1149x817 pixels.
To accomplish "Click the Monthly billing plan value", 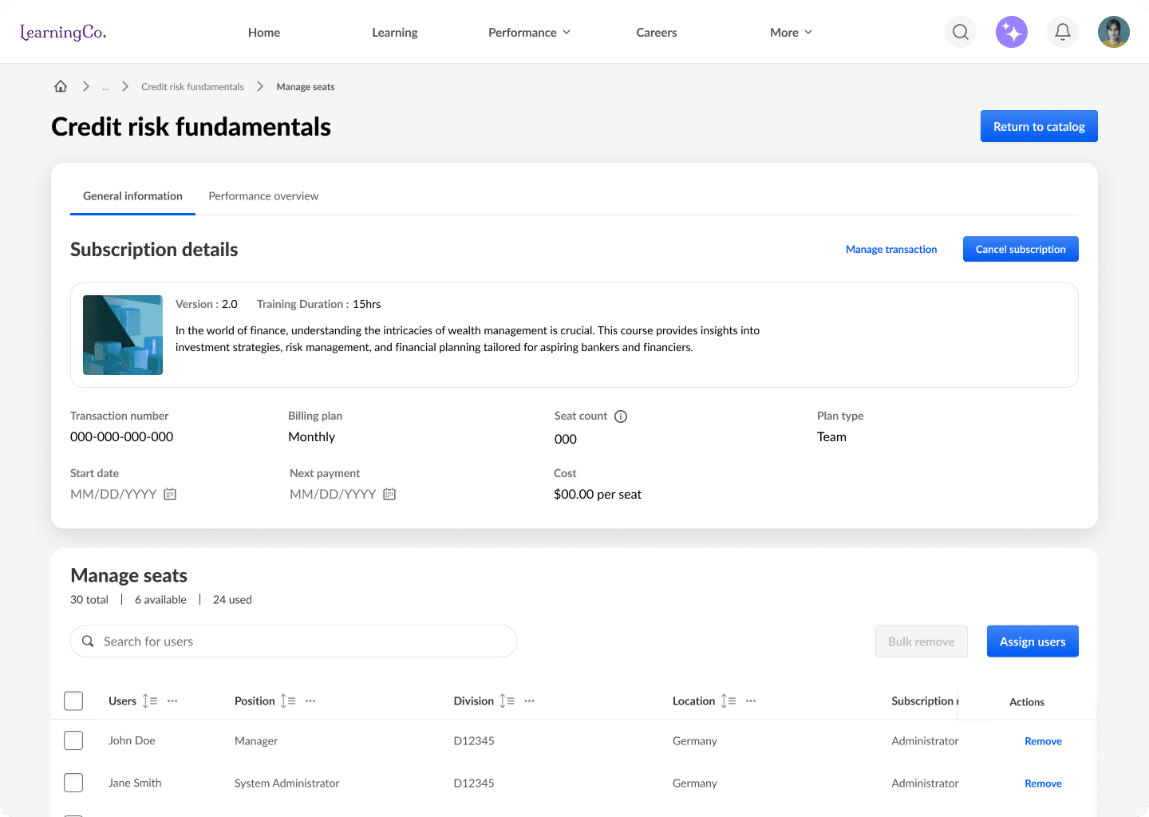I will click(311, 436).
